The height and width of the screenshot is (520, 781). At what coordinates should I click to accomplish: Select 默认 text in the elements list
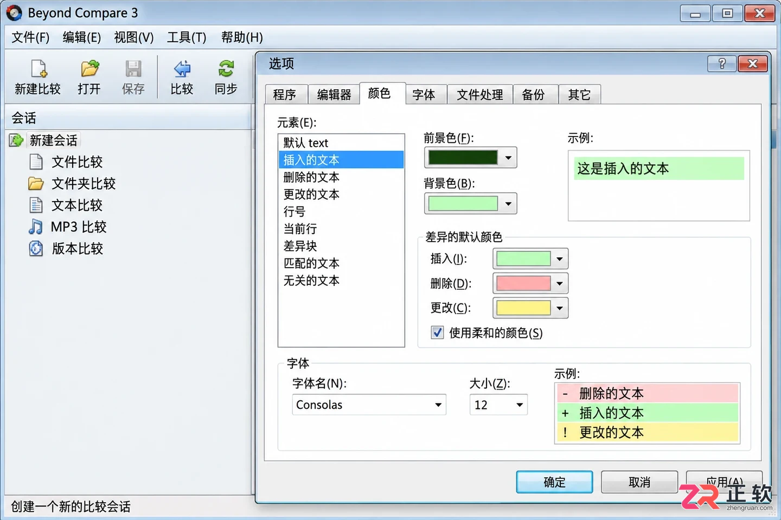tap(341, 143)
